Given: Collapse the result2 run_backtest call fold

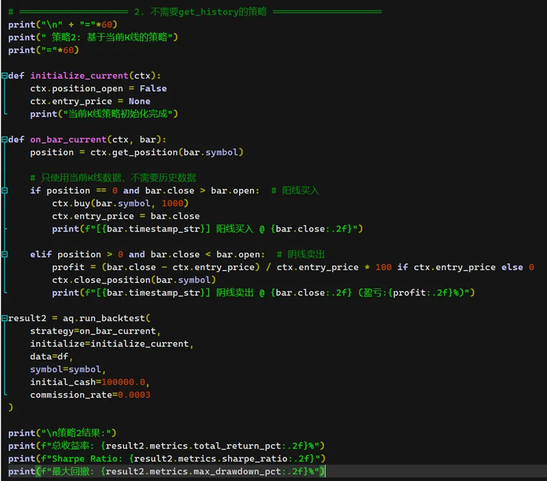Looking at the screenshot, I should 4,318.
